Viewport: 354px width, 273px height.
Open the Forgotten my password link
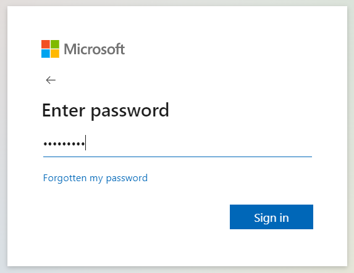point(95,178)
